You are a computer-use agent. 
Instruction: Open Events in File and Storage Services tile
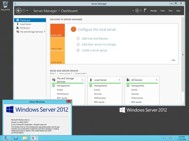click(x=60, y=90)
